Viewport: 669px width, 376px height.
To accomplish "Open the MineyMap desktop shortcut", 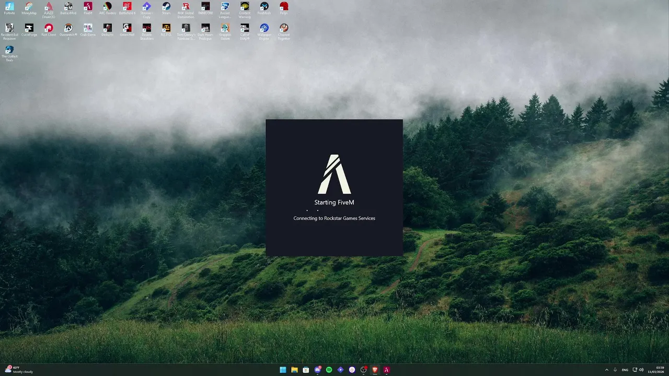I will (29, 8).
